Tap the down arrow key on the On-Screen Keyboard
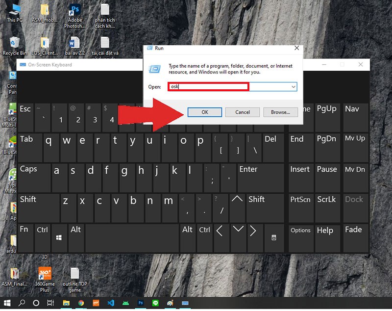The width and height of the screenshot is (392, 311). click(x=238, y=238)
